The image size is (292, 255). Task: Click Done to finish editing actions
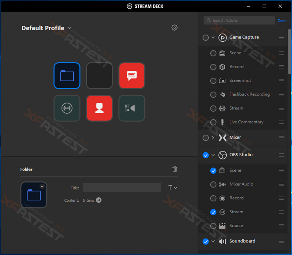(282, 21)
